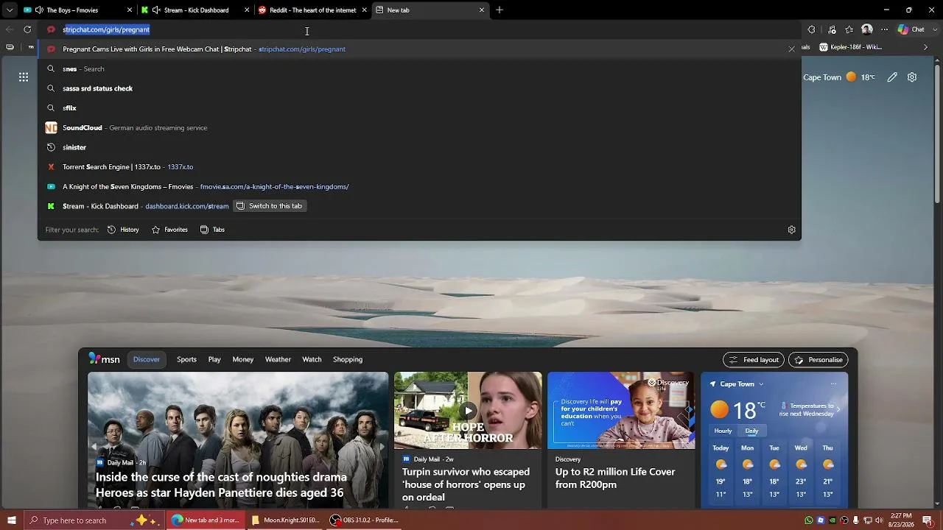Screen dimensions: 943x530
Task: Open a new browser tab
Action: click(x=499, y=10)
